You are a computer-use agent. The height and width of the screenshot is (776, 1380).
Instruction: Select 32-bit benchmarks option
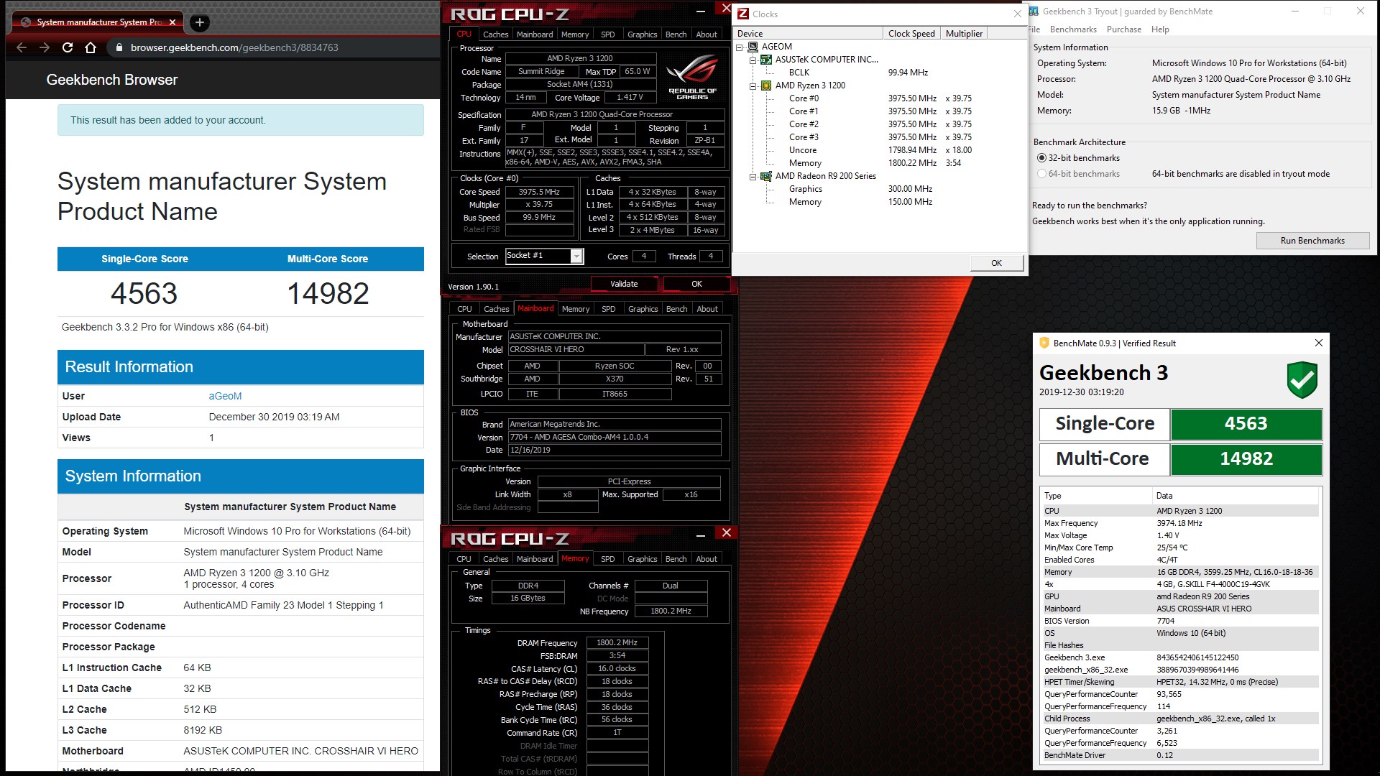click(x=1041, y=158)
